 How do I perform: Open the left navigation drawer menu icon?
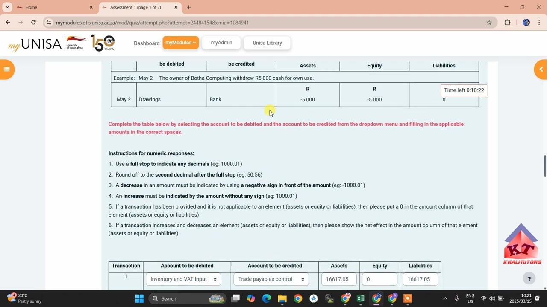[x=6, y=70]
